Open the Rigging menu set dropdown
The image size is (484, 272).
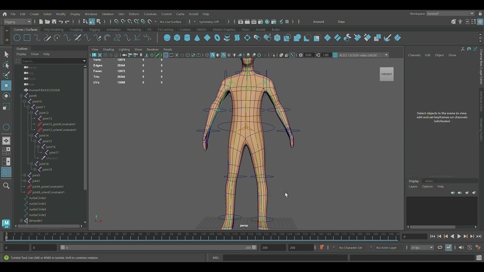pyautogui.click(x=17, y=22)
